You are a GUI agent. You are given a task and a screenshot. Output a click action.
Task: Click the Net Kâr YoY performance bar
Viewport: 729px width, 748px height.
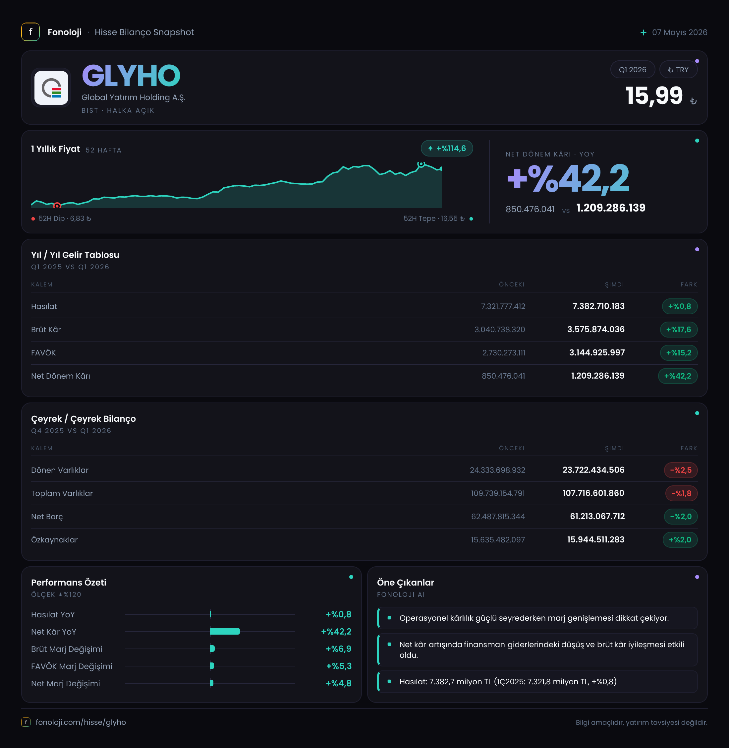[225, 631]
